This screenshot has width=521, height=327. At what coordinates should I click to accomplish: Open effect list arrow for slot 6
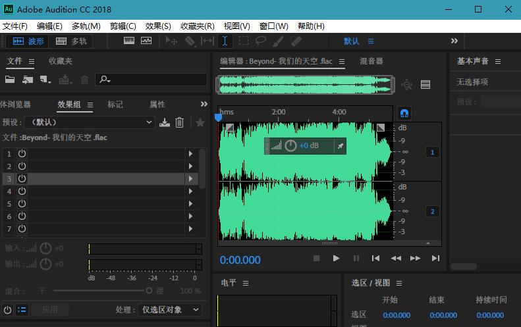coord(191,216)
